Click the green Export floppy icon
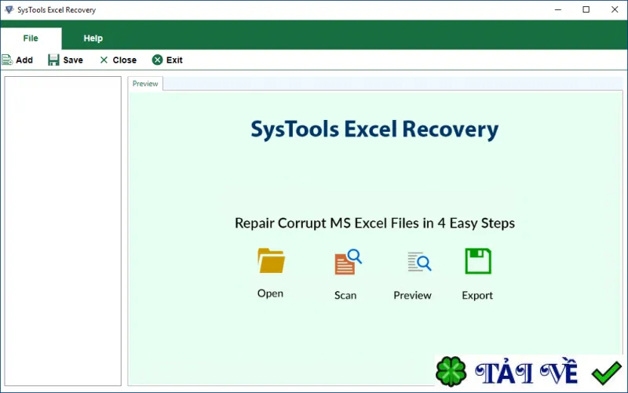 pos(478,261)
